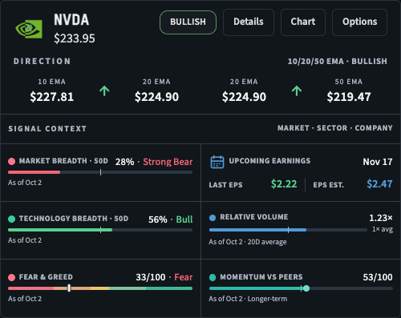Click 'As of Oct 2 · Longer-term' text
Viewport: 401px width, 318px height.
pos(248,299)
